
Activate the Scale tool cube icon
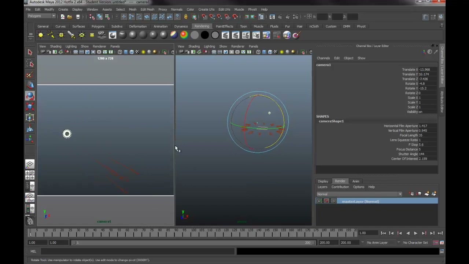[30, 107]
